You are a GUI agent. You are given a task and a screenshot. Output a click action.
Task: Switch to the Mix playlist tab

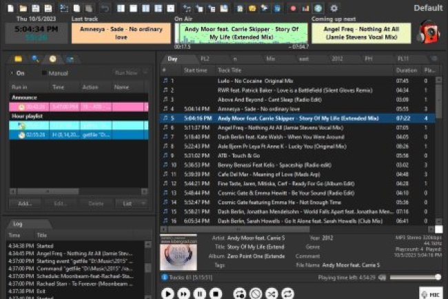pyautogui.click(x=271, y=59)
